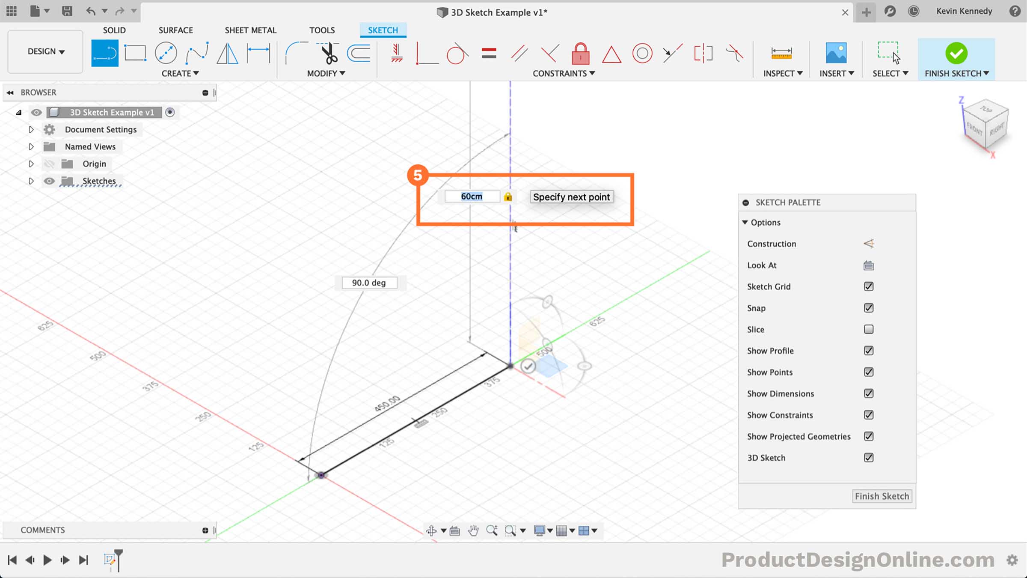Image resolution: width=1027 pixels, height=578 pixels.
Task: Expand the Origin folder in Browser
Action: pos(30,163)
